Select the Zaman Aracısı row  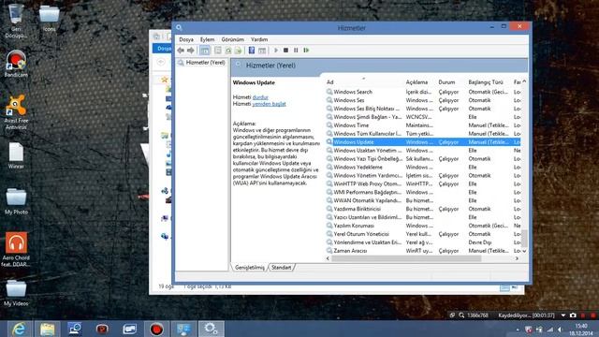[x=422, y=251]
